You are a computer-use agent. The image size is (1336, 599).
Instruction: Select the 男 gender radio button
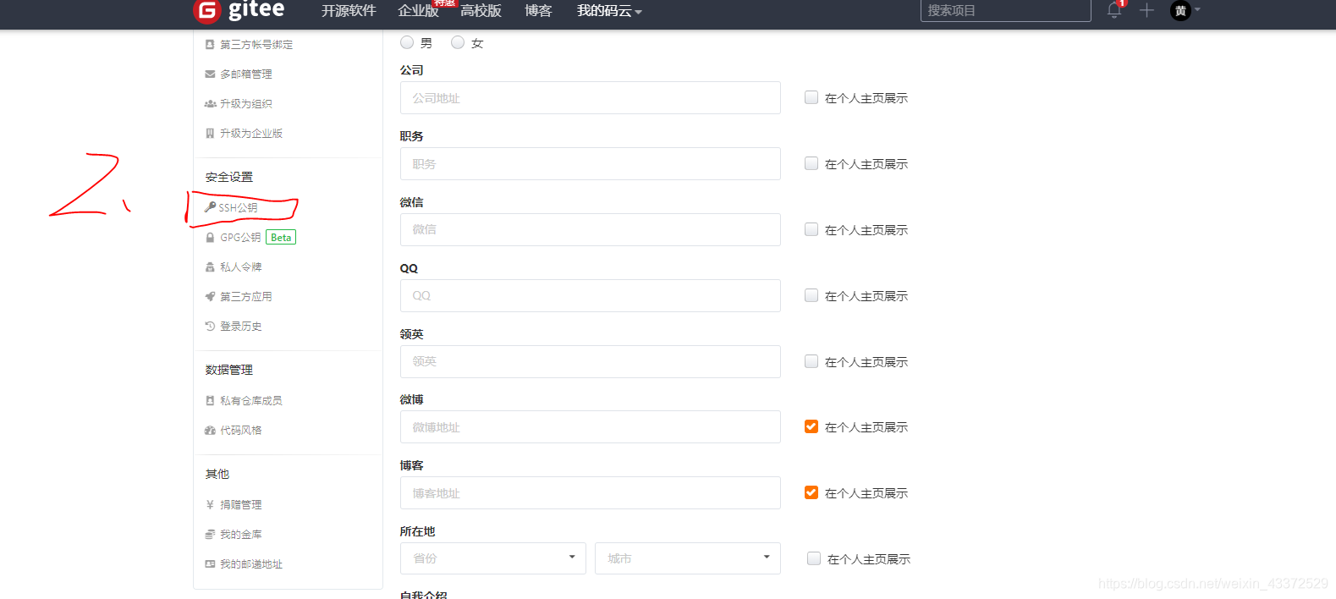pos(407,42)
